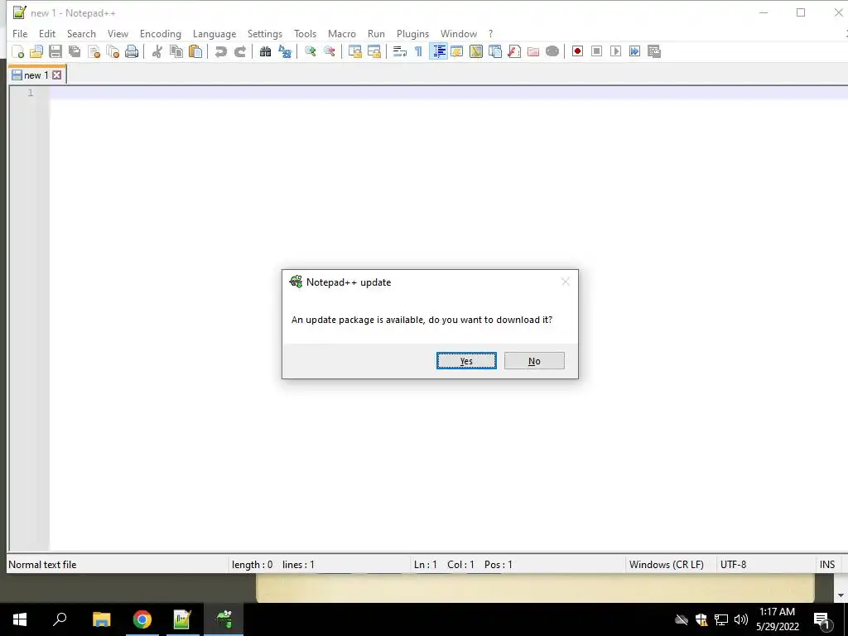Click the Synchronize Horizontal Scrolling icon

tap(373, 51)
